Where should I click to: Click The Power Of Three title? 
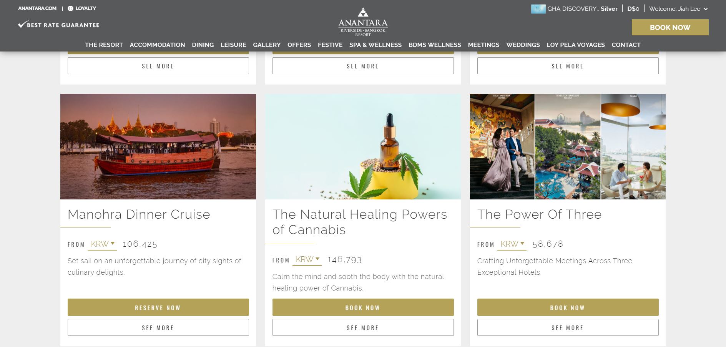click(539, 214)
